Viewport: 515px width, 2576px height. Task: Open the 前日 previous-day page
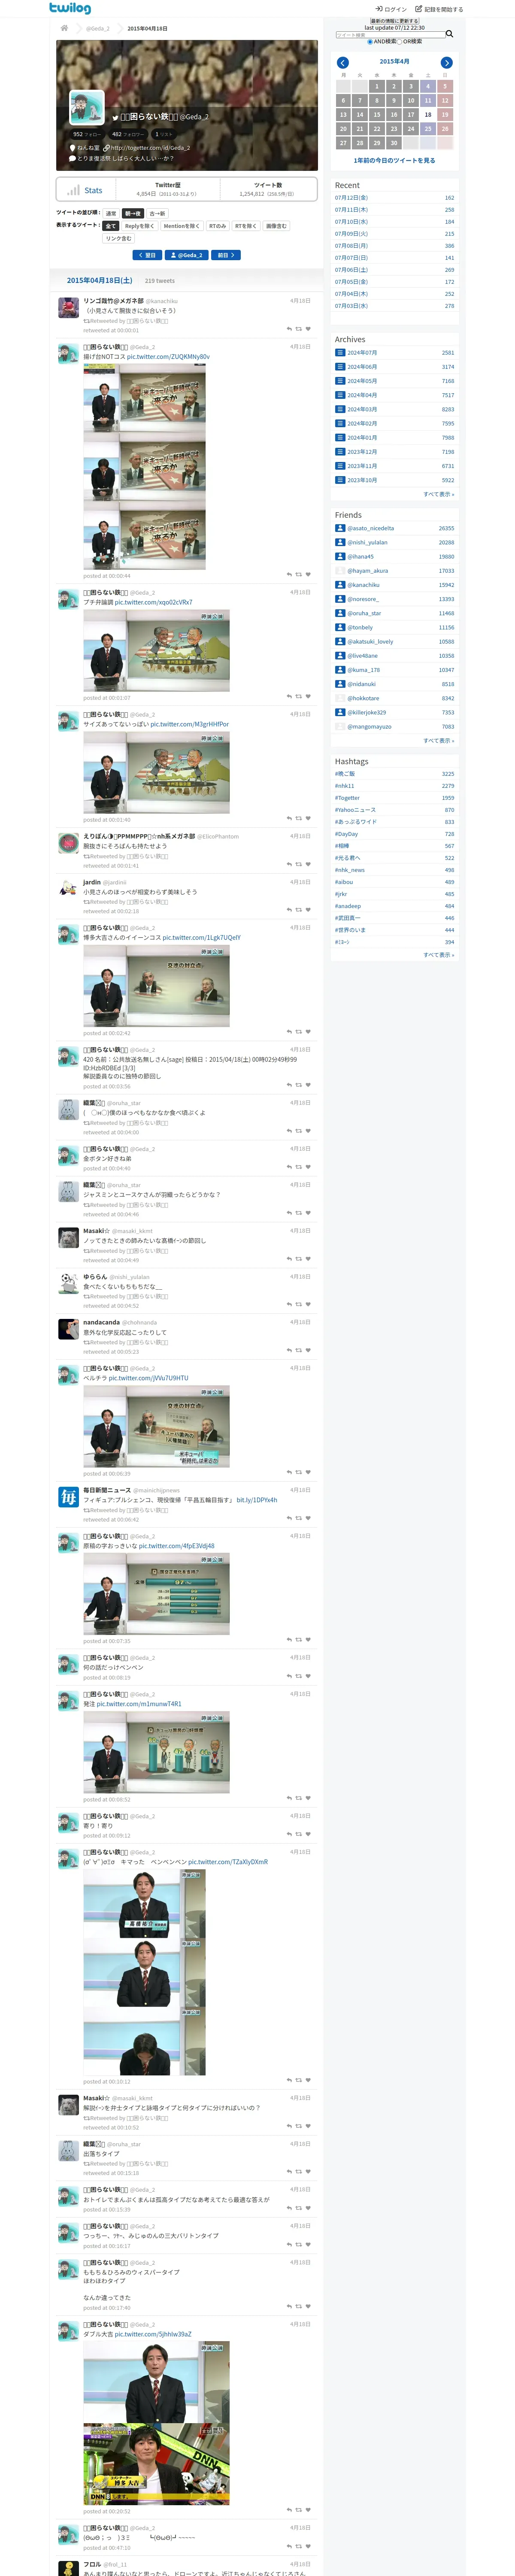pos(226,255)
